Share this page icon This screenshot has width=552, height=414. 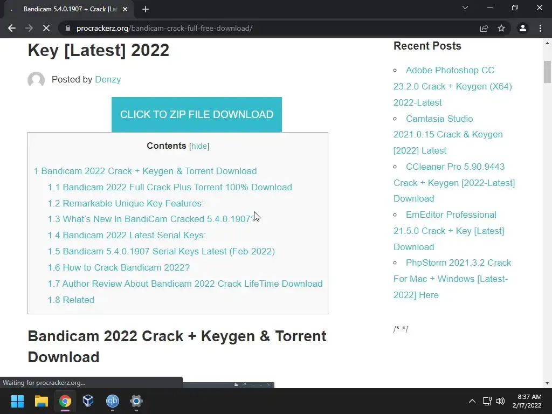(x=484, y=28)
